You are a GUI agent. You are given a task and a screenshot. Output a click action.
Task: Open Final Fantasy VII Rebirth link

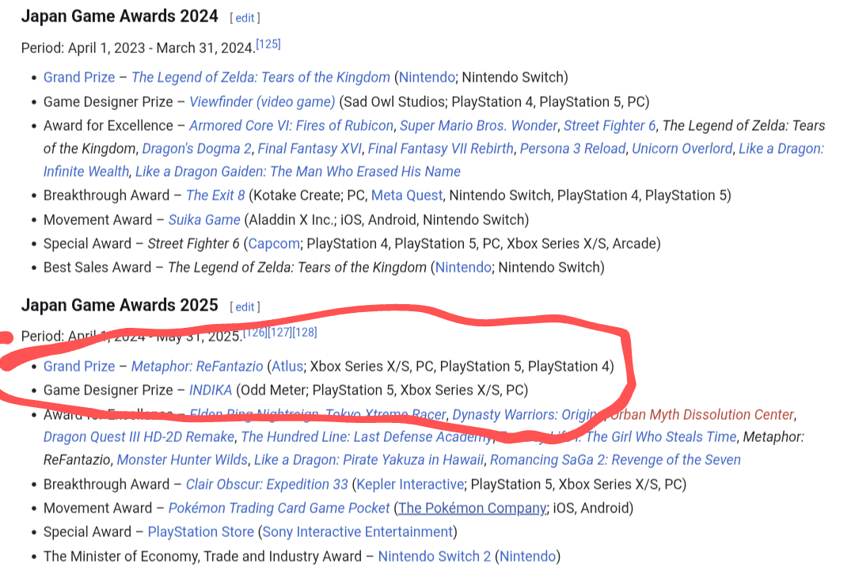441,149
